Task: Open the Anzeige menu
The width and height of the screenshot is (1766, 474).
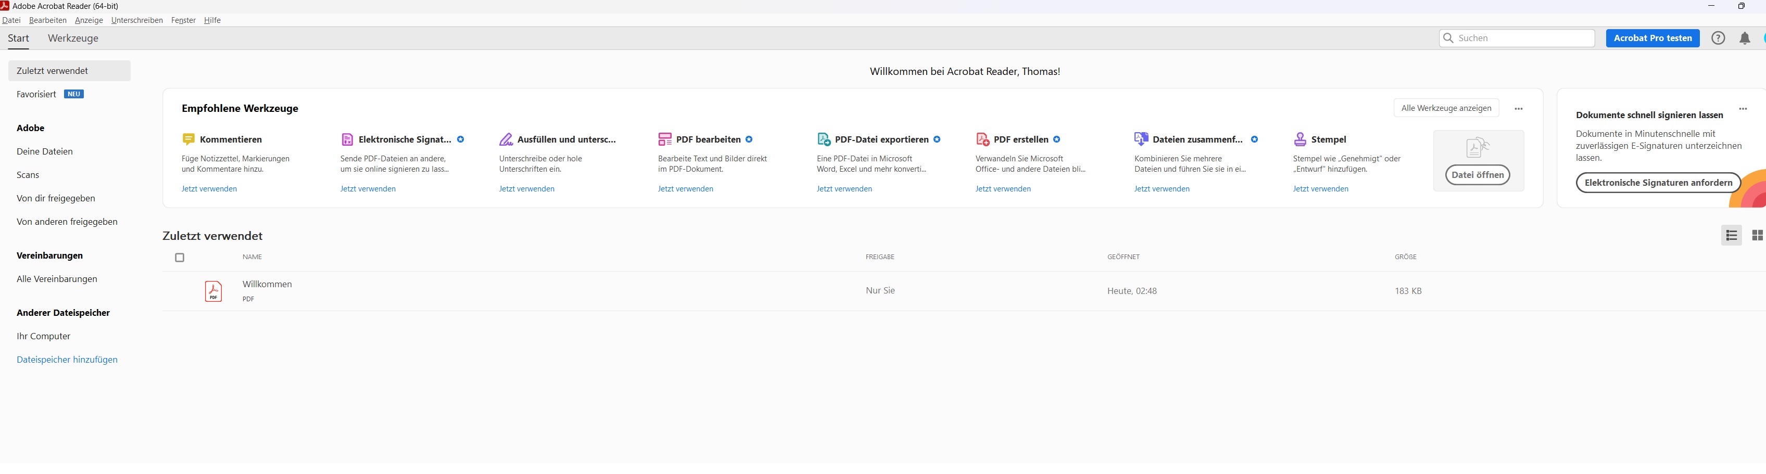Action: 89,20
